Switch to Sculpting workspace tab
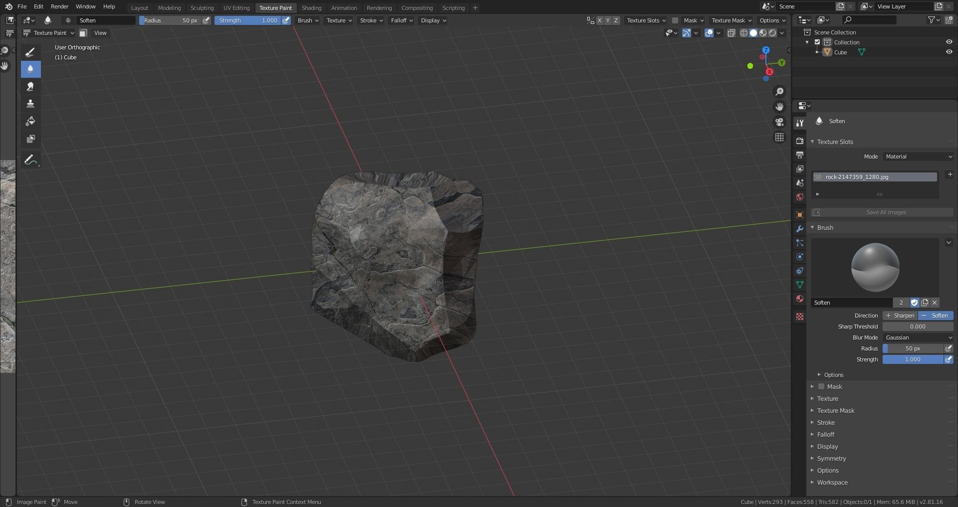The height and width of the screenshot is (507, 958). pyautogui.click(x=202, y=7)
